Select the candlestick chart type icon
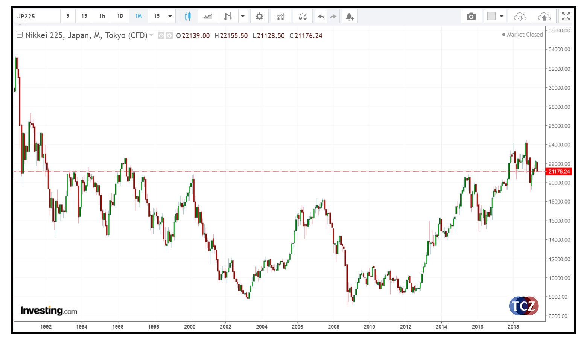Image resolution: width=578 pixels, height=338 pixels. (x=187, y=16)
